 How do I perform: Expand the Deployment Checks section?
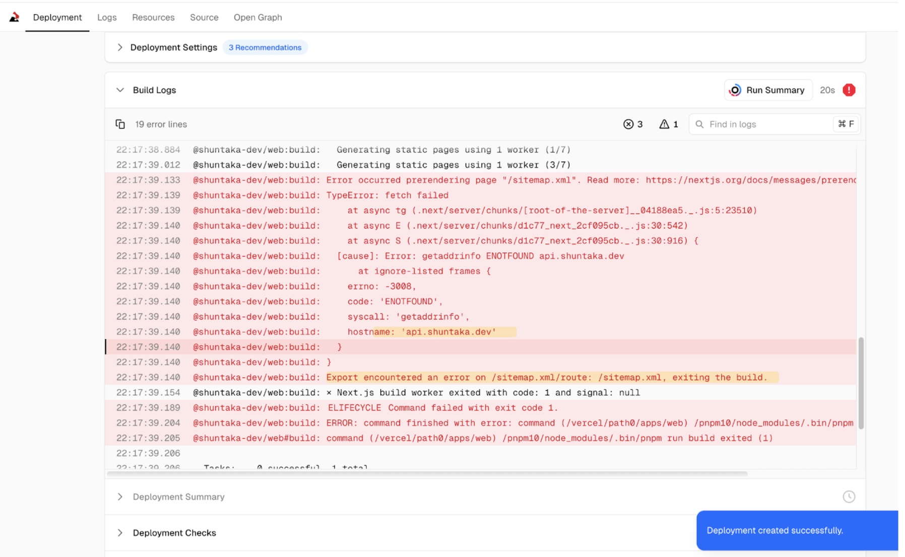pos(120,533)
